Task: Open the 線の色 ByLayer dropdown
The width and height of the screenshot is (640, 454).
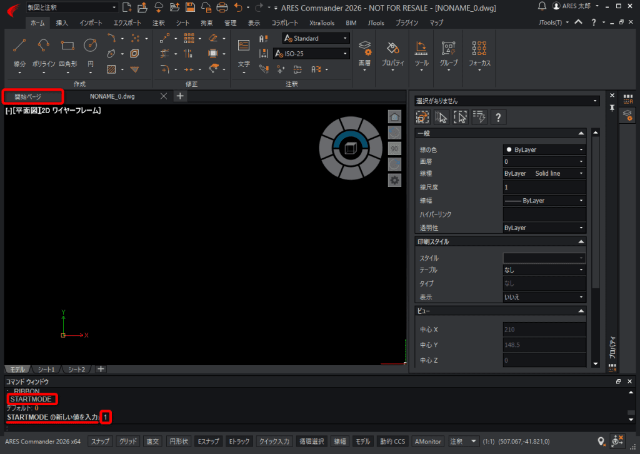Action: (544, 149)
